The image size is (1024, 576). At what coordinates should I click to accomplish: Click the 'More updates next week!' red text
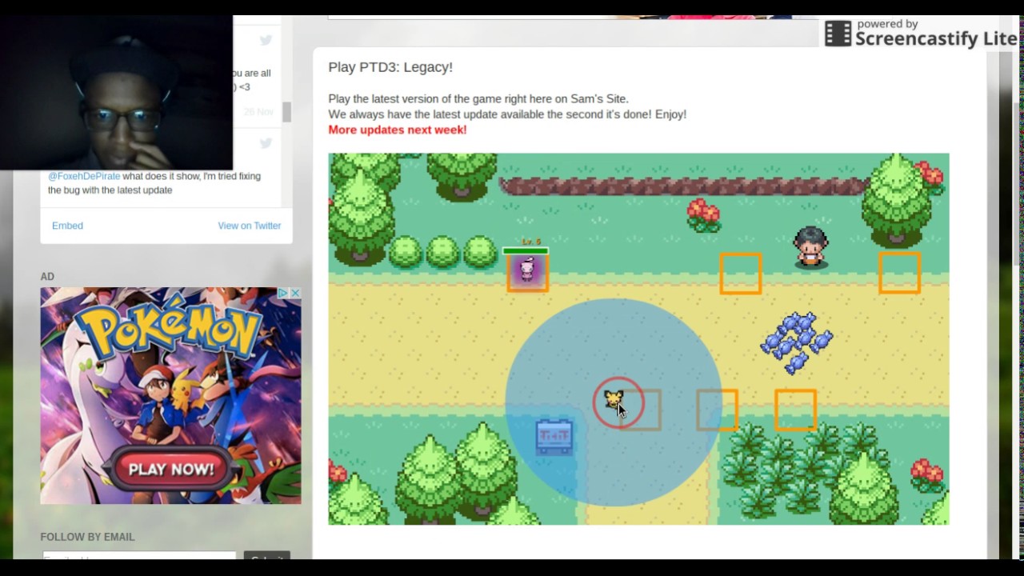[x=397, y=130]
